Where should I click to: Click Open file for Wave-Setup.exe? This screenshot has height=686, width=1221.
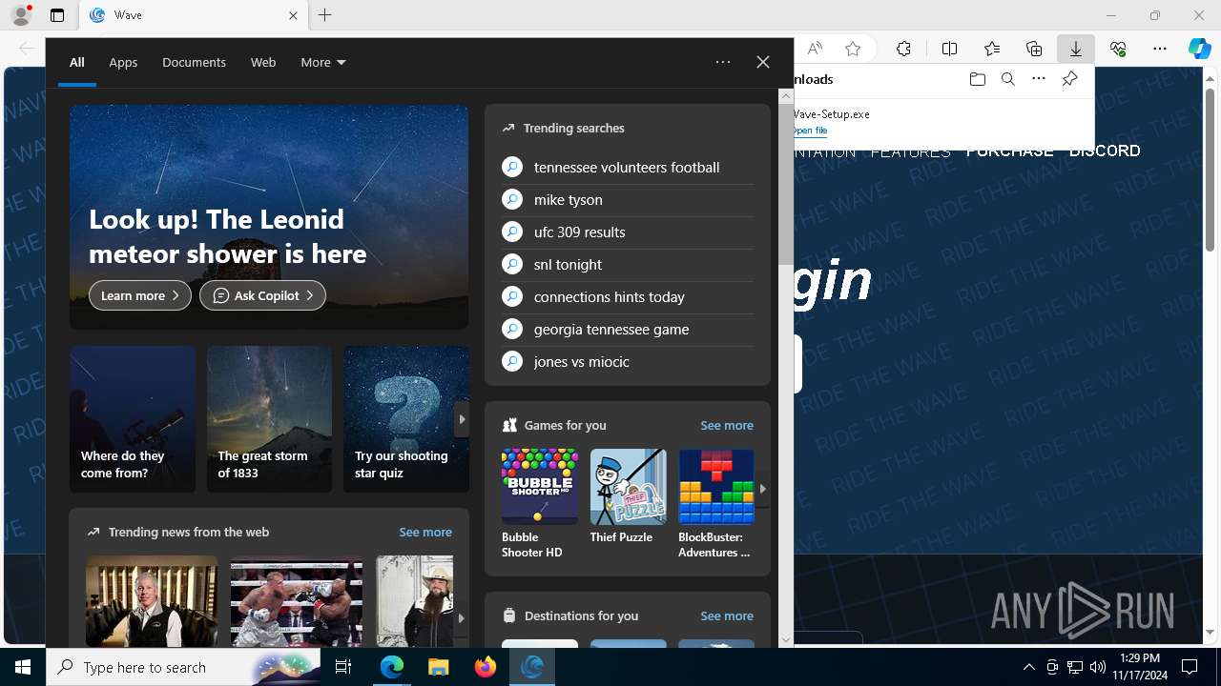coord(811,131)
